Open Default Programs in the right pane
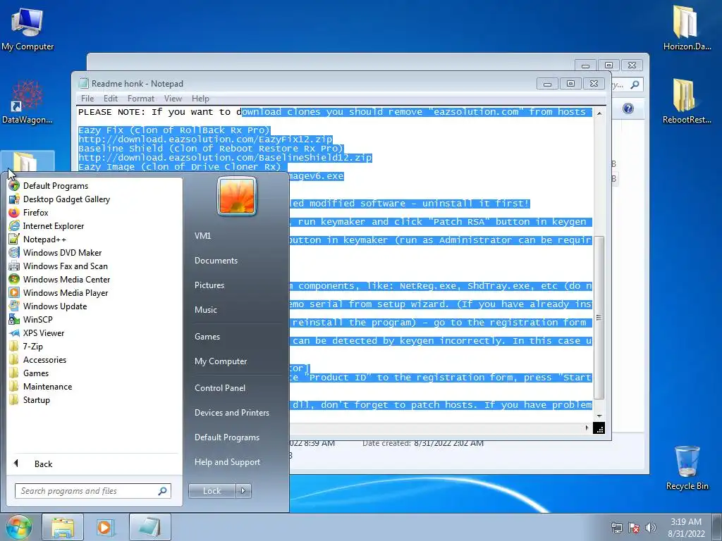This screenshot has width=722, height=541. (227, 437)
